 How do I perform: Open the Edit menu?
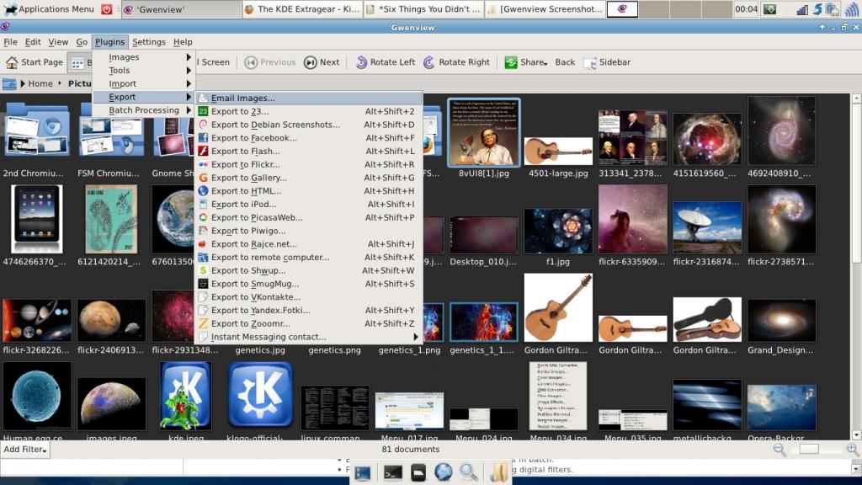tap(33, 42)
